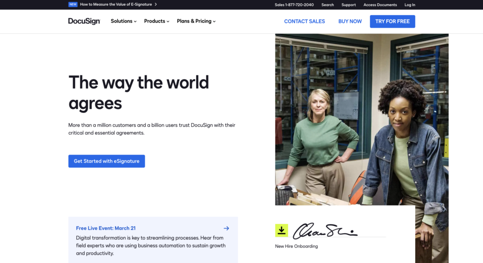
Task: Click the New Hire Onboarding caption
Action: point(296,246)
